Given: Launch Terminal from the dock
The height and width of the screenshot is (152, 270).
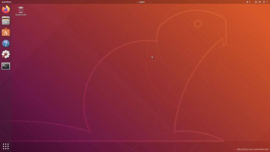Looking at the screenshot, I should pyautogui.click(x=6, y=66).
